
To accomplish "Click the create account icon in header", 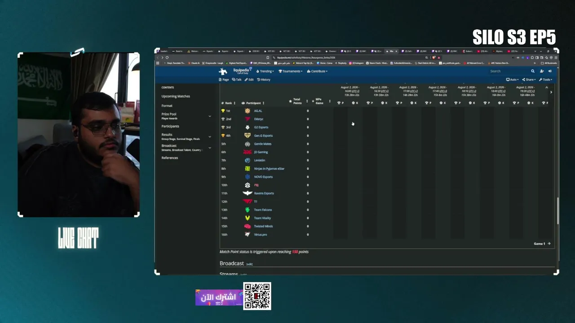I will pyautogui.click(x=542, y=71).
